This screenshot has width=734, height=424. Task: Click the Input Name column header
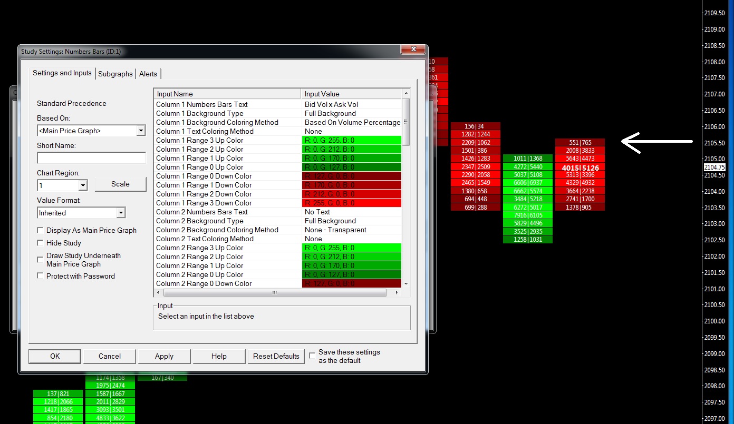click(x=227, y=94)
